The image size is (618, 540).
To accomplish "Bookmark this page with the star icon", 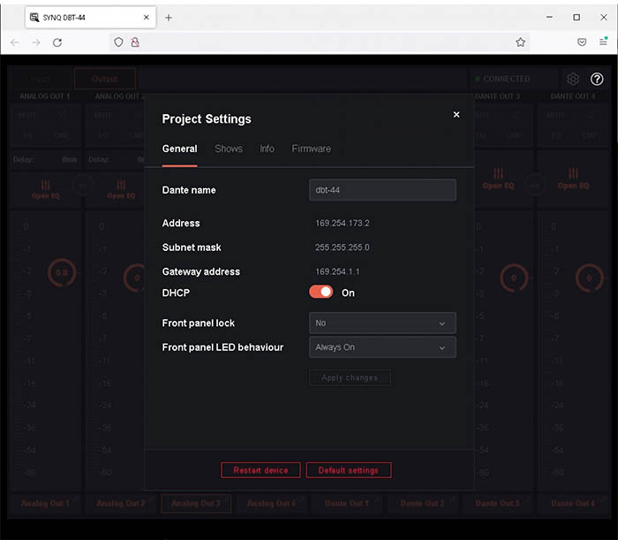I will (521, 42).
